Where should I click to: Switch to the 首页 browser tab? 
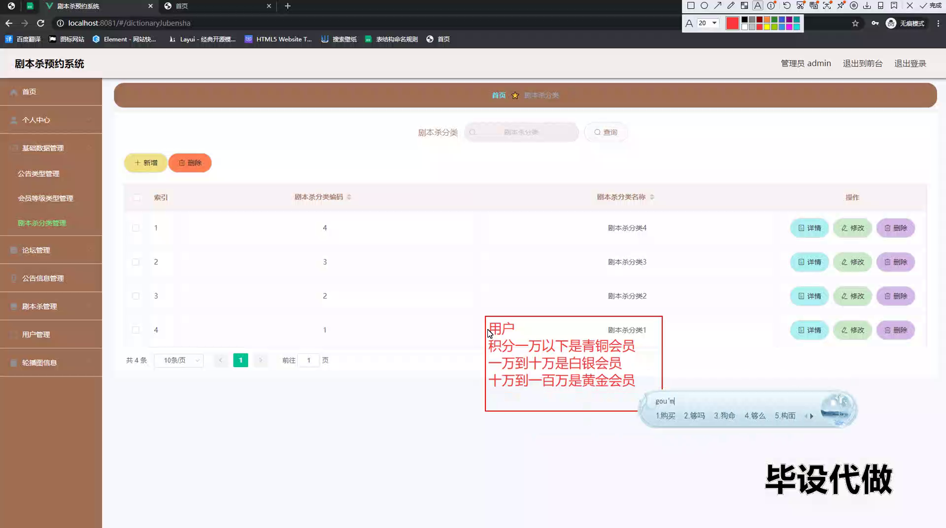217,6
